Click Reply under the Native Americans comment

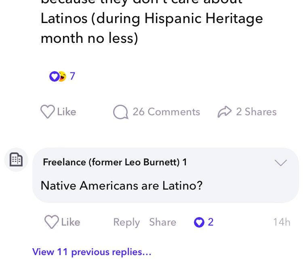tap(126, 222)
